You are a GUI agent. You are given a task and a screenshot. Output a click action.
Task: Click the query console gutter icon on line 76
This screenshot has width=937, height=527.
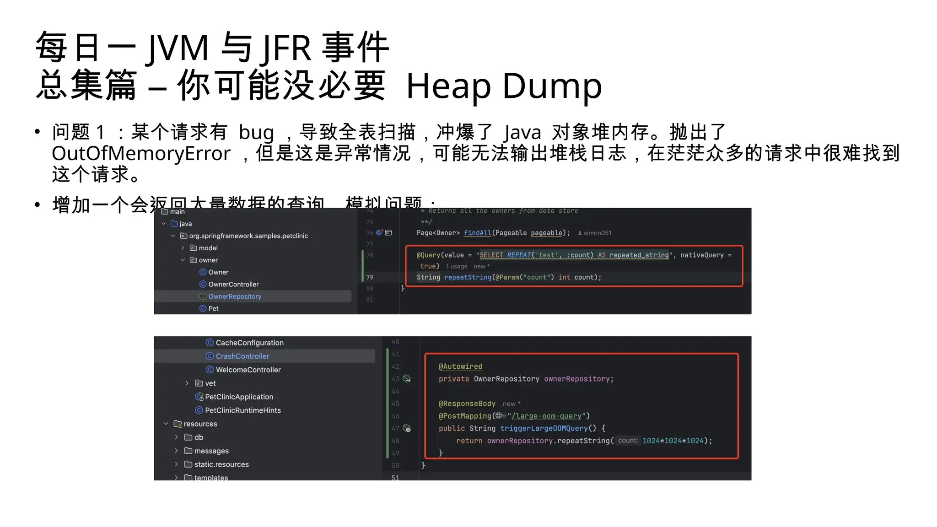[388, 233]
